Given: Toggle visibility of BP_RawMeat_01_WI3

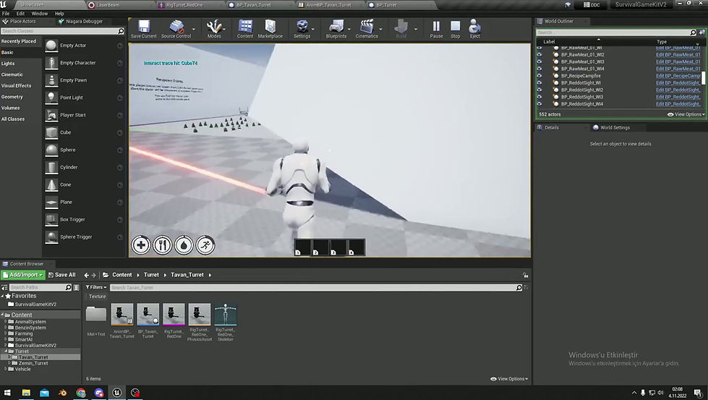Looking at the screenshot, I should [x=539, y=62].
